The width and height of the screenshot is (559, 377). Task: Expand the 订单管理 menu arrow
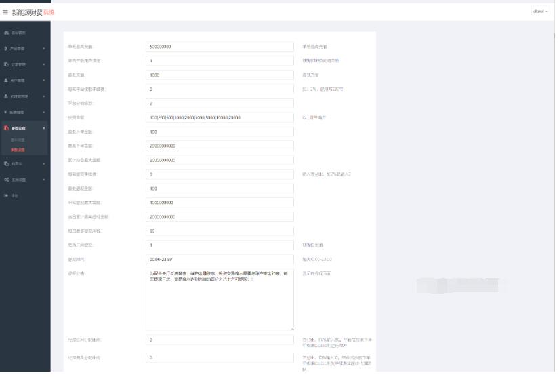(x=45, y=65)
